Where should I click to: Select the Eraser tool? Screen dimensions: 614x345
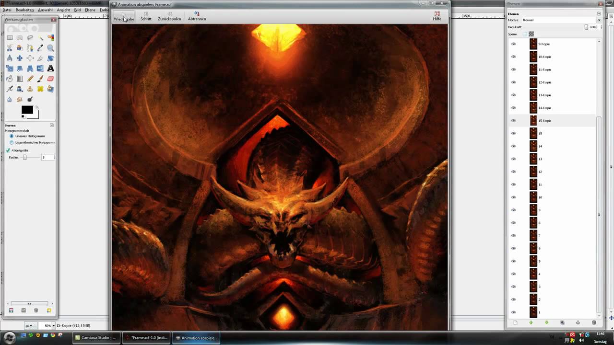pos(50,79)
